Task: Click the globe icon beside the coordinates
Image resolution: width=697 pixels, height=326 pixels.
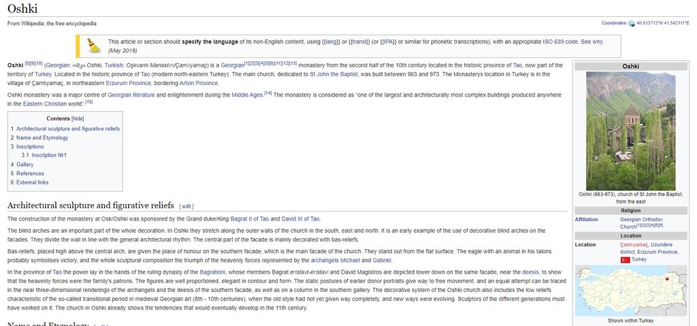Action: coord(631,24)
